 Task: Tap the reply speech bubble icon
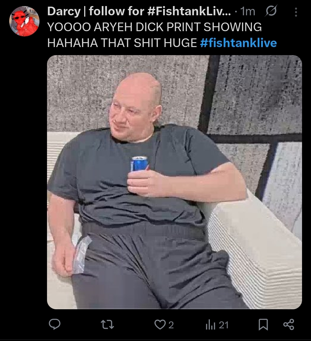click(54, 324)
